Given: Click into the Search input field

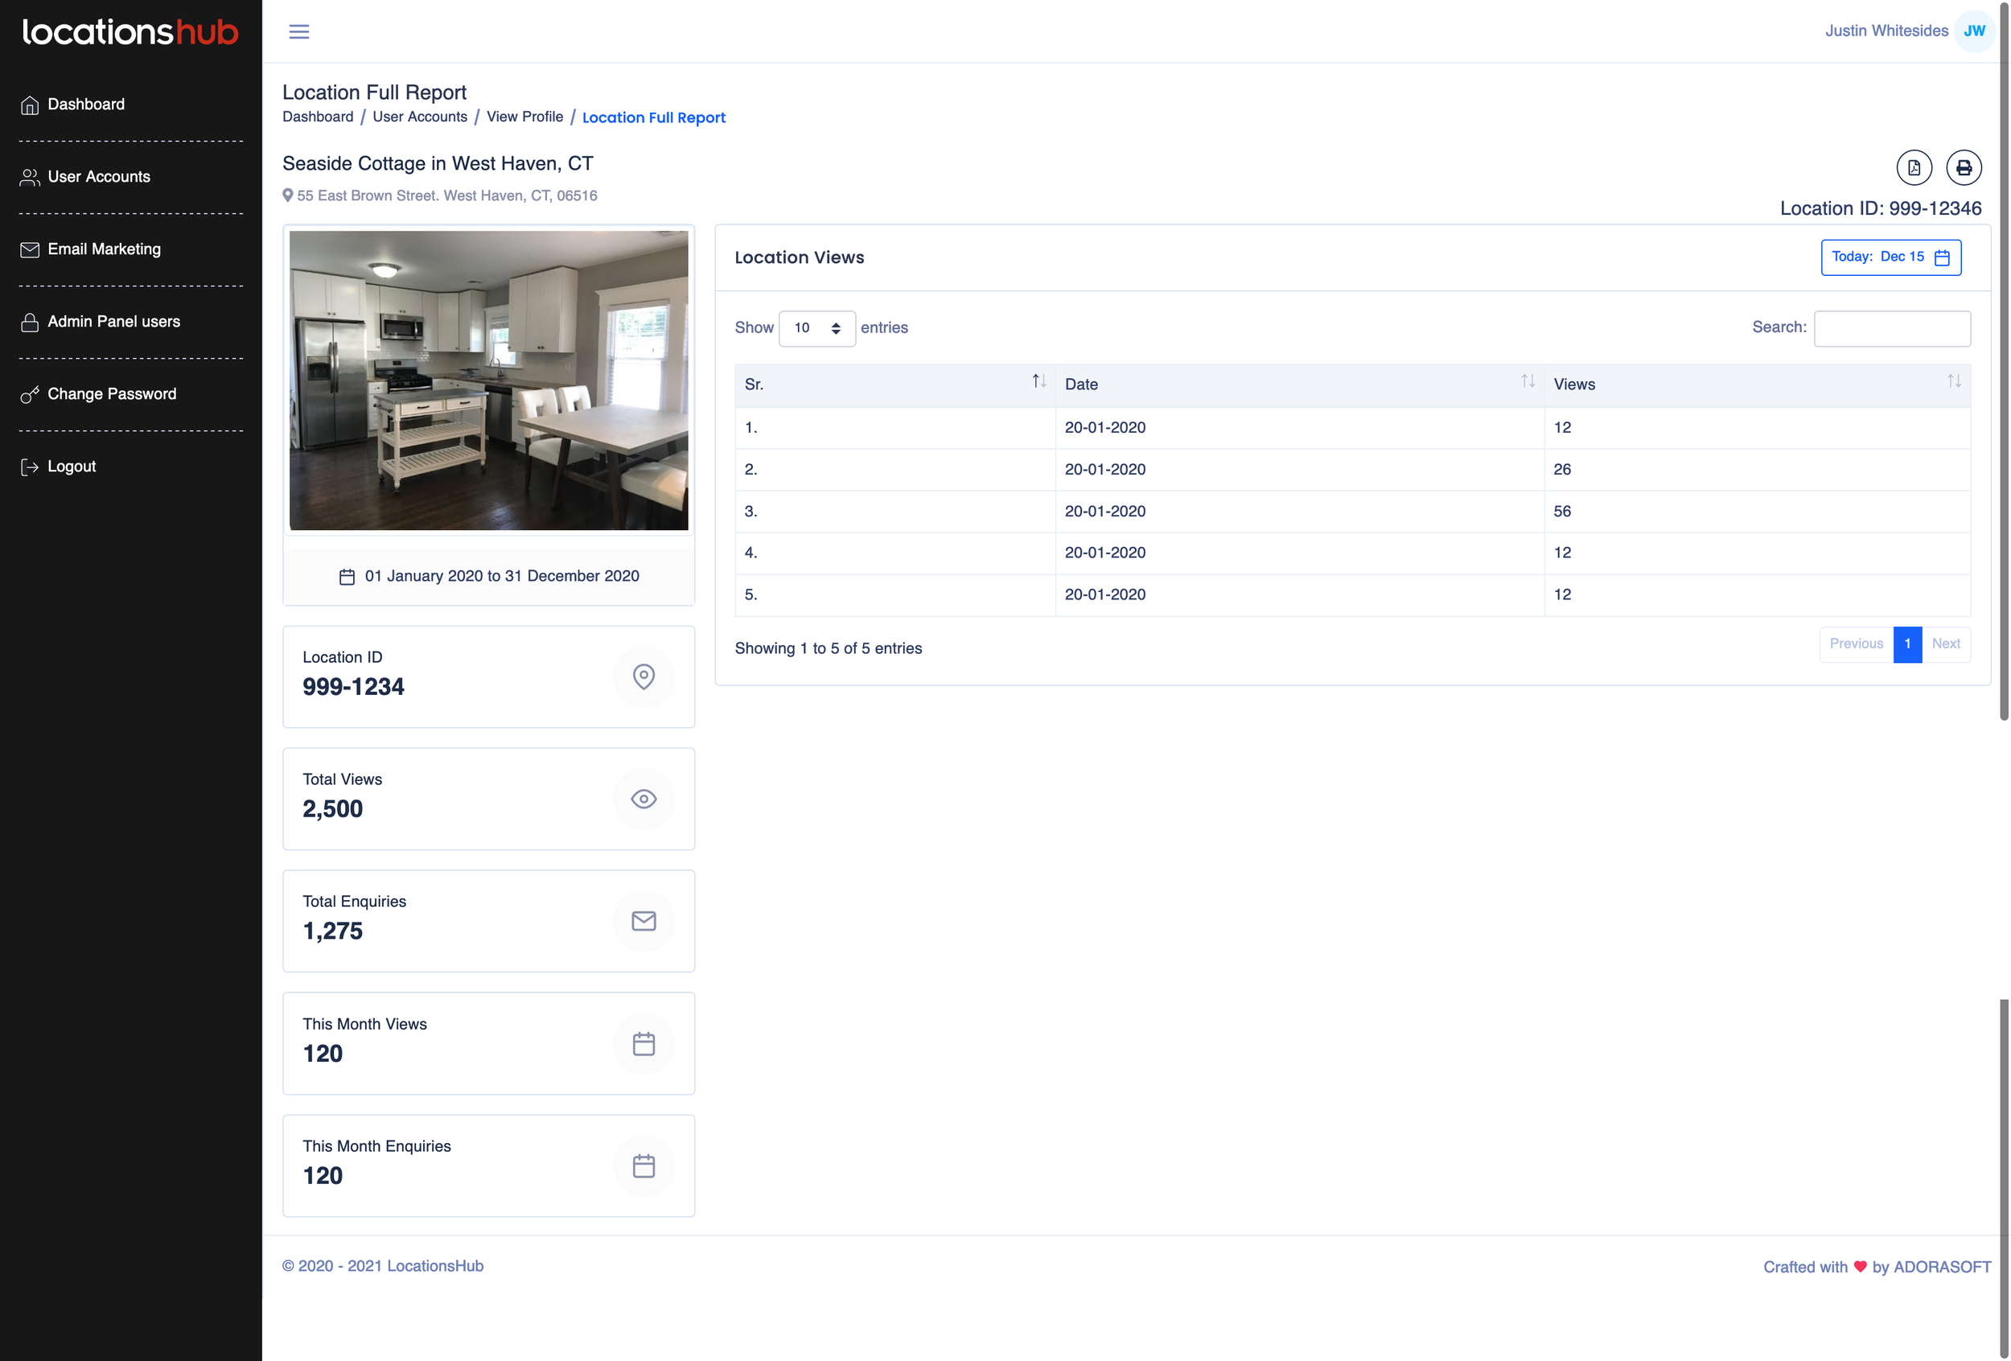Looking at the screenshot, I should pos(1892,329).
